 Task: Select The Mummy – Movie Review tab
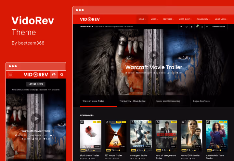pos(135,101)
